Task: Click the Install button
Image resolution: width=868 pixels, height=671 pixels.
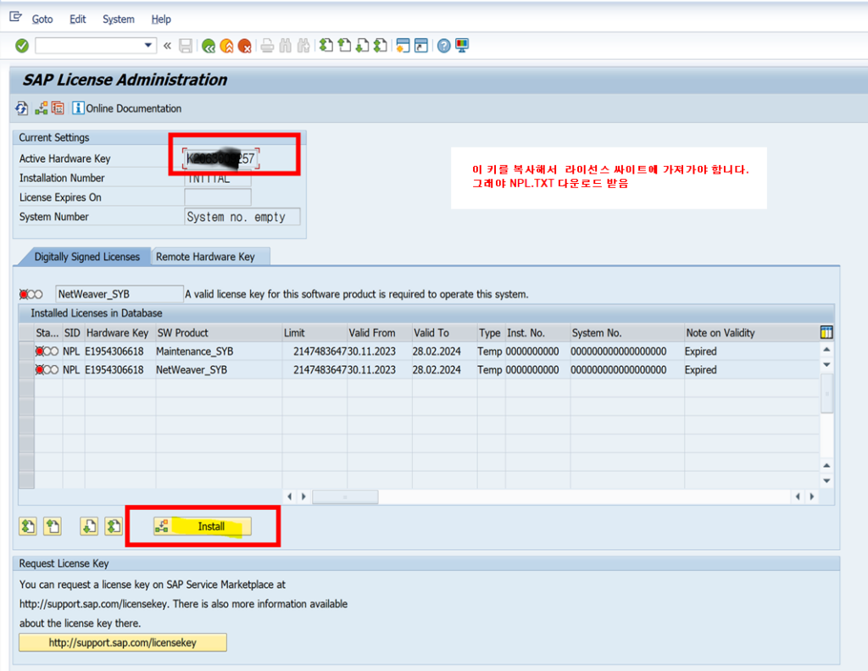Action: point(203,526)
